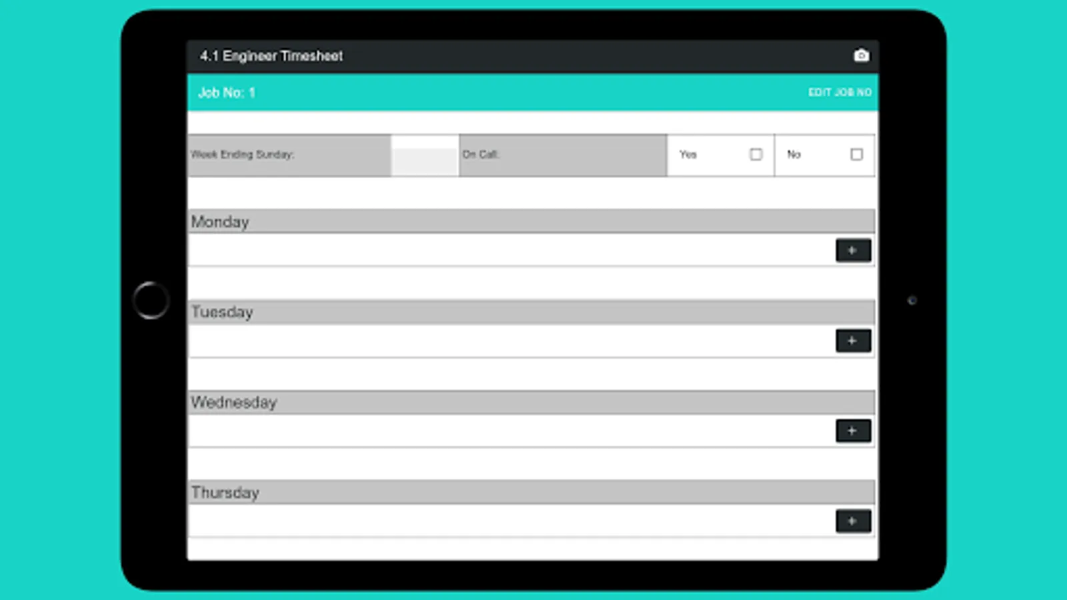Click the EDIT JOB NO link
The height and width of the screenshot is (600, 1067).
pos(840,93)
